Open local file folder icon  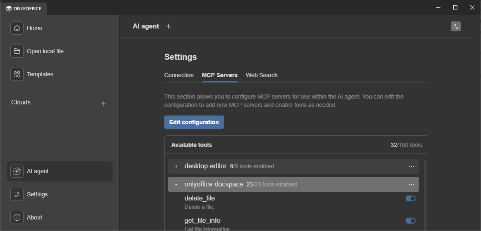17,51
